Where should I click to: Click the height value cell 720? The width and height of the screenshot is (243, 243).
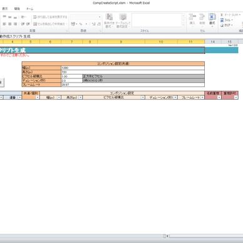(133, 72)
